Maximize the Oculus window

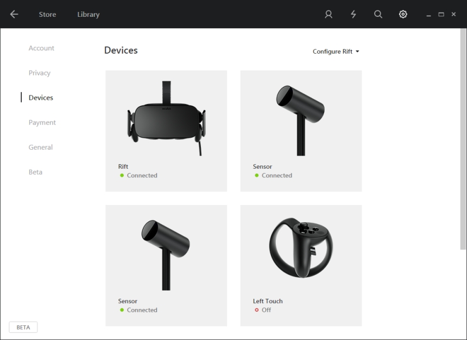pyautogui.click(x=441, y=14)
